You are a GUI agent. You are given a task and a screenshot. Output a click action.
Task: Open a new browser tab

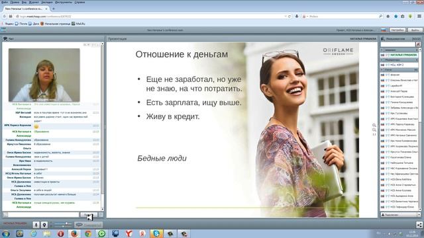pos(54,9)
